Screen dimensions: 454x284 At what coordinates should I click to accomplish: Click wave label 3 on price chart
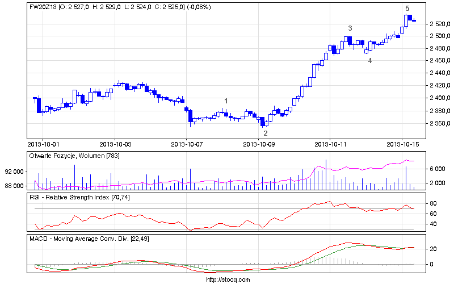pyautogui.click(x=350, y=28)
